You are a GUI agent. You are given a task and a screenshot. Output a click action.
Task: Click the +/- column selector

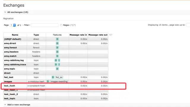[111, 35]
